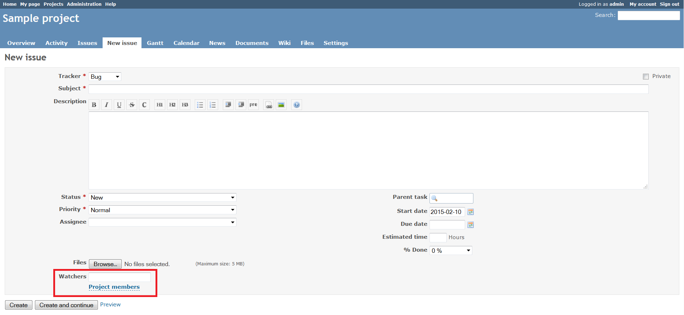
Task: Switch to the Activity tab
Action: [x=57, y=43]
